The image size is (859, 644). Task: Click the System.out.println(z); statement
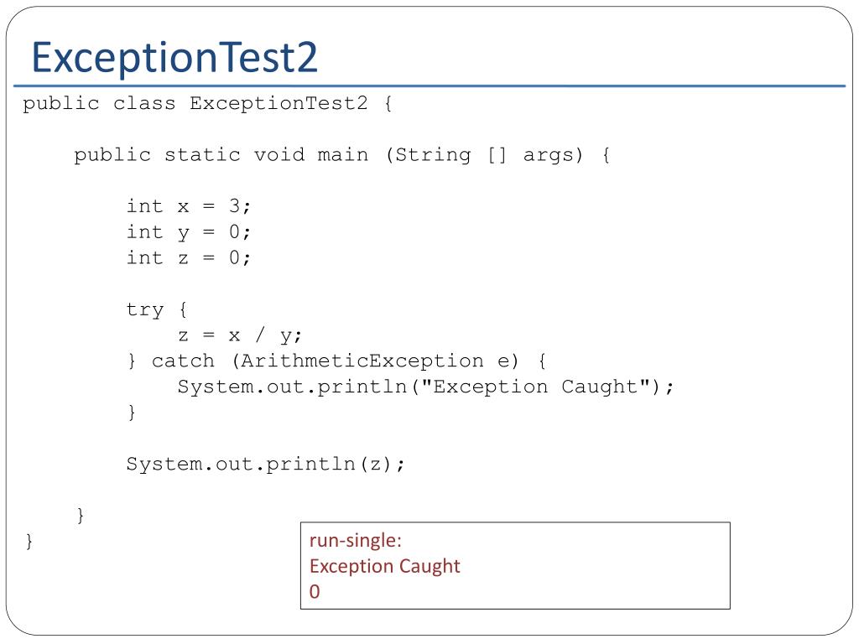pyautogui.click(x=266, y=465)
